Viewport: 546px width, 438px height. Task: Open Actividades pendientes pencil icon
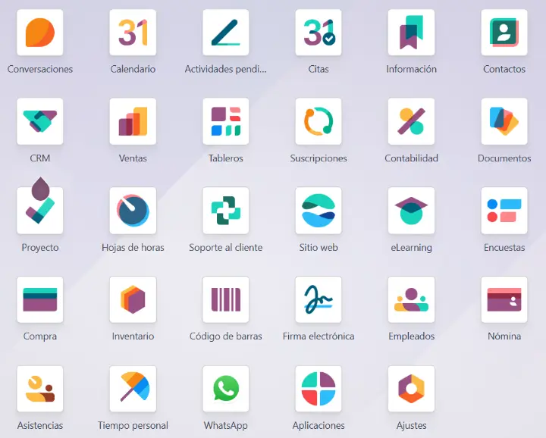pos(226,33)
